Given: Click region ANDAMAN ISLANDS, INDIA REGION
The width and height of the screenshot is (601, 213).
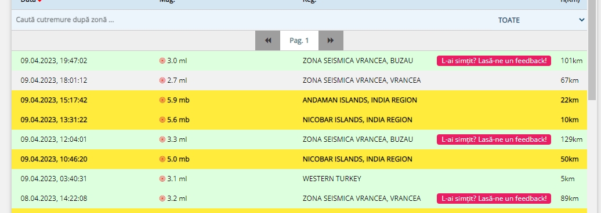Looking at the screenshot, I should coord(360,100).
